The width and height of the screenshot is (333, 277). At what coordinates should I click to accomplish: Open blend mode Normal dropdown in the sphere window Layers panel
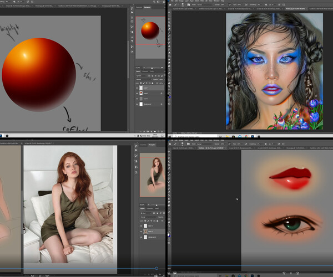144,79
